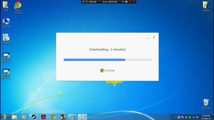
Task: Close the Chrome download dialog
Action: (154, 37)
